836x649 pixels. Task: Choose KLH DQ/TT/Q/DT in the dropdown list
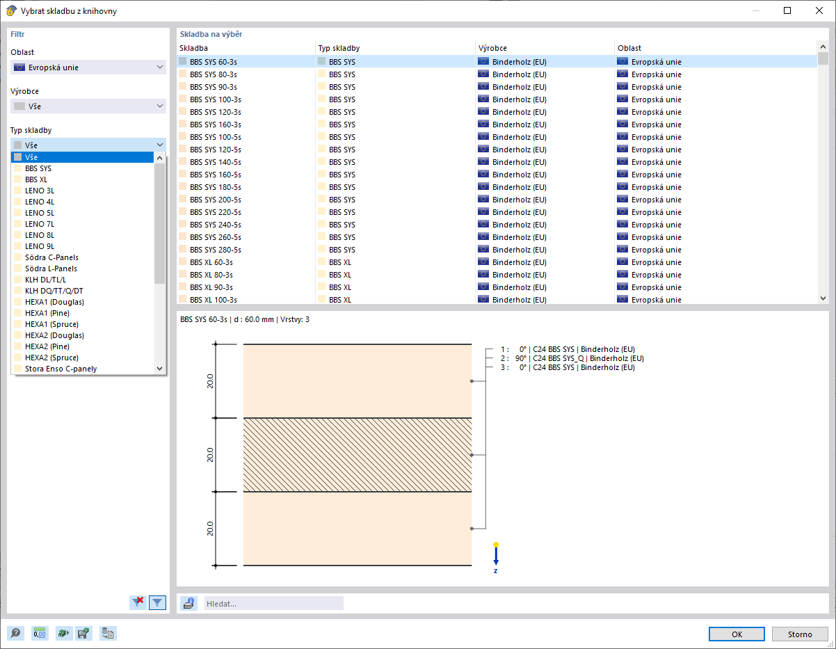tap(83, 291)
